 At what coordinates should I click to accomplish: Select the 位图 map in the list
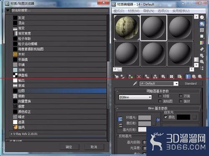60,91
